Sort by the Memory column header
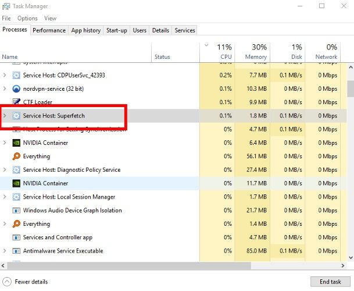The height and width of the screenshot is (291, 354). pos(252,52)
